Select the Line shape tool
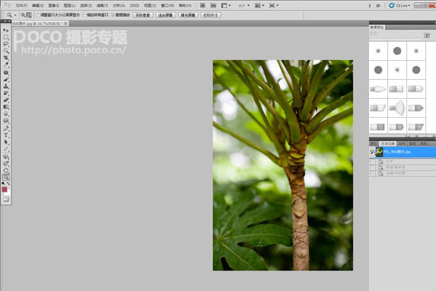The height and width of the screenshot is (291, 436). [6, 150]
